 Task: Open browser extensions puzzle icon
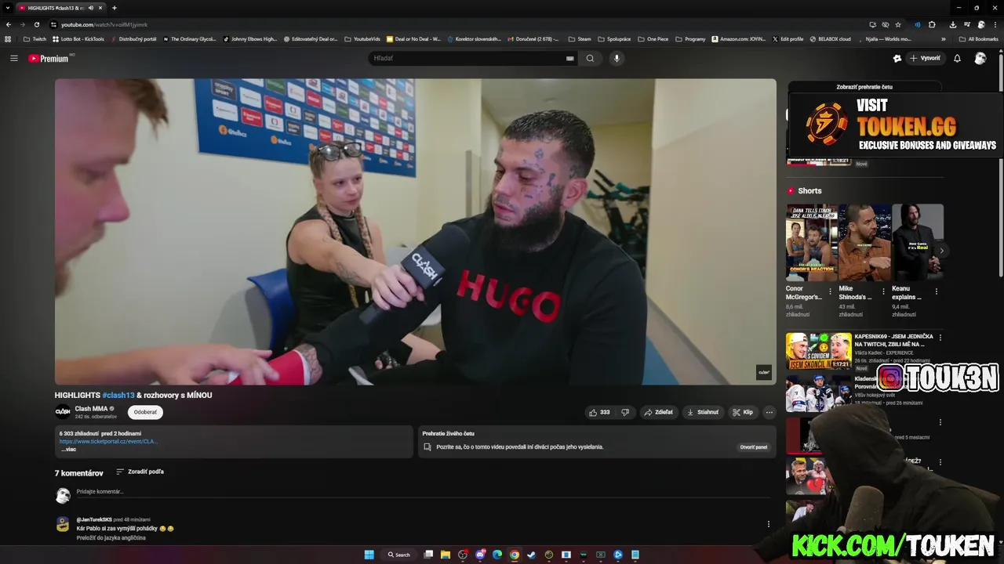(932, 24)
